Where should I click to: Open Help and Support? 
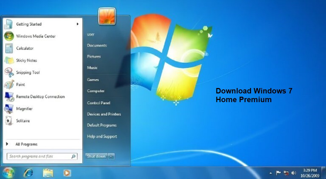pyautogui.click(x=102, y=136)
